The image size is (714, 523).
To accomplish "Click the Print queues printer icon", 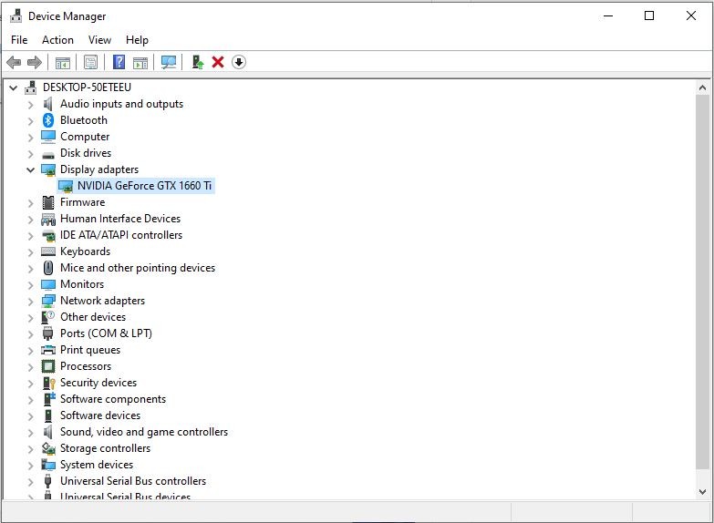I will pos(48,350).
